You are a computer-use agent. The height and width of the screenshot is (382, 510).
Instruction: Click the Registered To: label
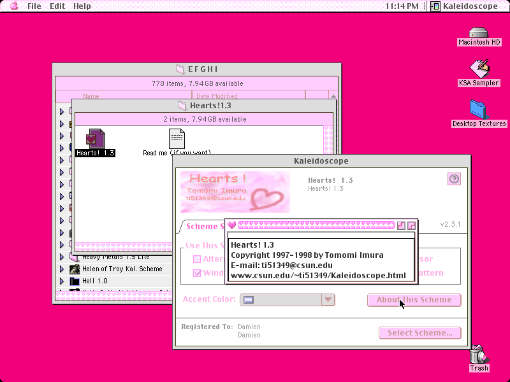coord(207,327)
